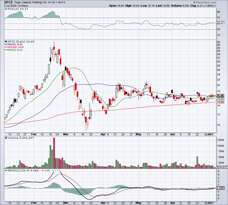Image resolution: width=228 pixels, height=205 pixels.
Task: Click the RSI indicator icon beside RSI(14)
Action: (6, 9)
